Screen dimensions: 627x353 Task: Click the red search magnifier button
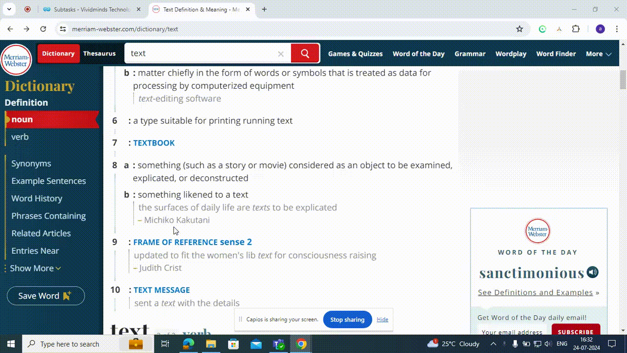click(x=305, y=53)
